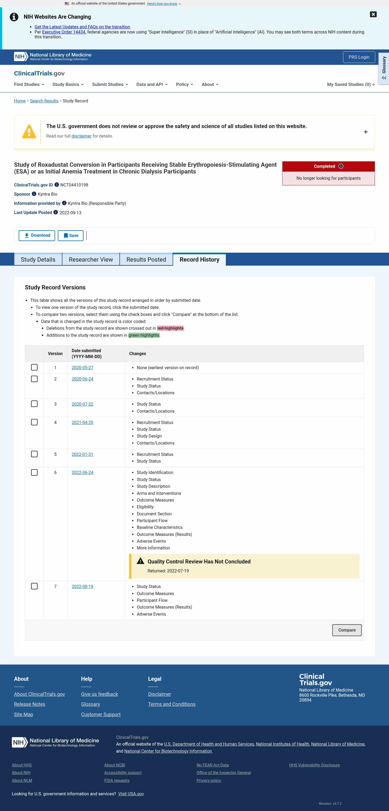Check the box for version 4
This screenshot has width=389, height=811.
(34, 422)
